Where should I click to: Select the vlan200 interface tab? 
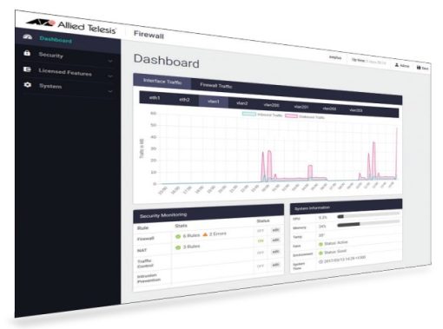point(272,105)
